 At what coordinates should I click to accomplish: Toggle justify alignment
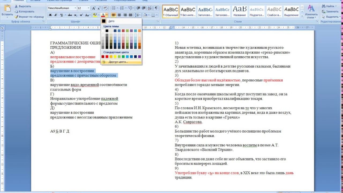131,15
